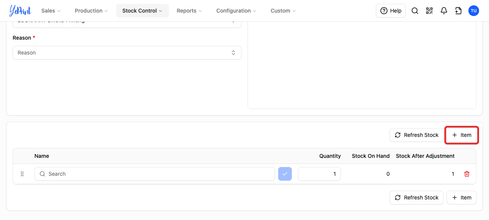Click the bottom add Item button
Image resolution: width=489 pixels, height=220 pixels.
pyautogui.click(x=461, y=198)
